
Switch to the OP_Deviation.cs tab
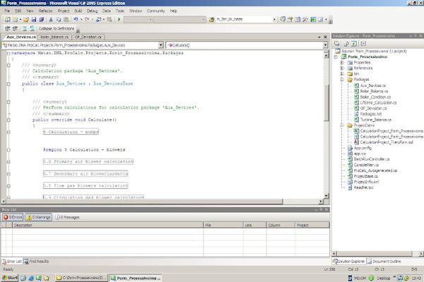click(88, 37)
